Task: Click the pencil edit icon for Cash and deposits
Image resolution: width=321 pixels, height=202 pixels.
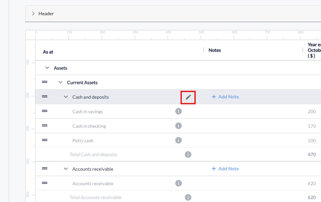Action: click(188, 97)
